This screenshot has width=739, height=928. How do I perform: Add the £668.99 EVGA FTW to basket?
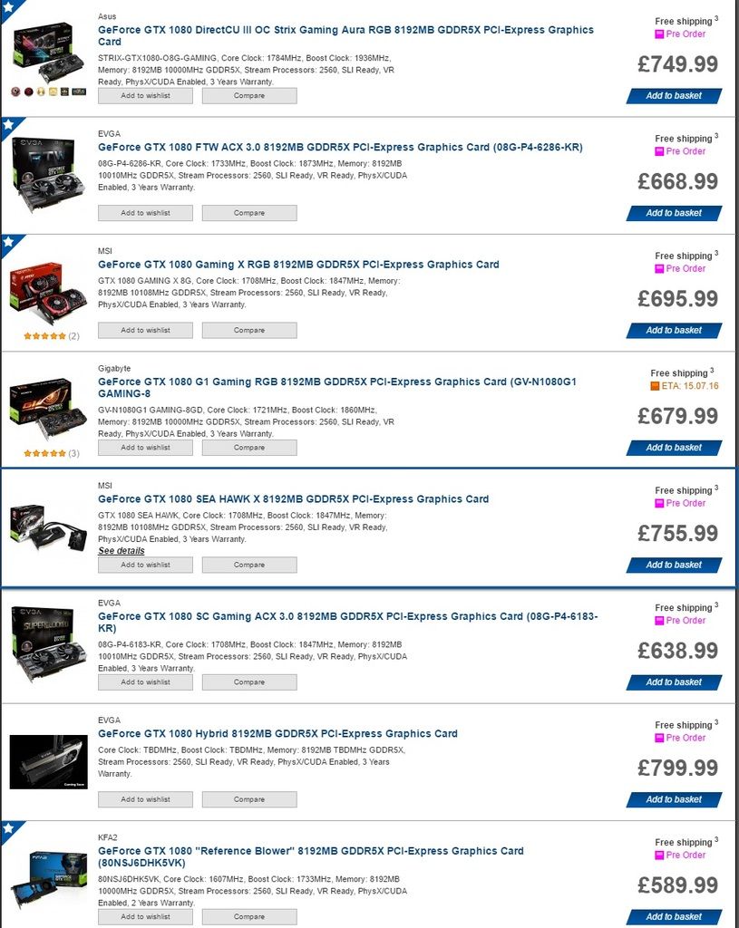tap(674, 213)
